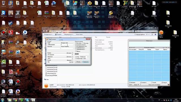Open the Упорядочить dropdown in Explorer toolbar
This screenshot has height=102, width=181.
pos(48,35)
